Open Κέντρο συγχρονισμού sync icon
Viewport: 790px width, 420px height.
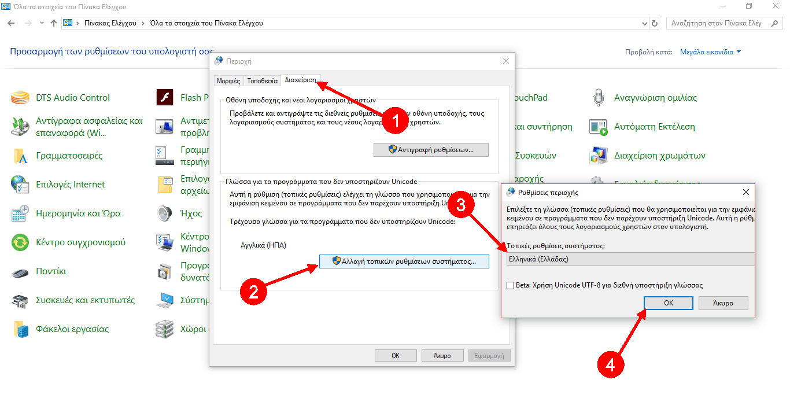(20, 242)
